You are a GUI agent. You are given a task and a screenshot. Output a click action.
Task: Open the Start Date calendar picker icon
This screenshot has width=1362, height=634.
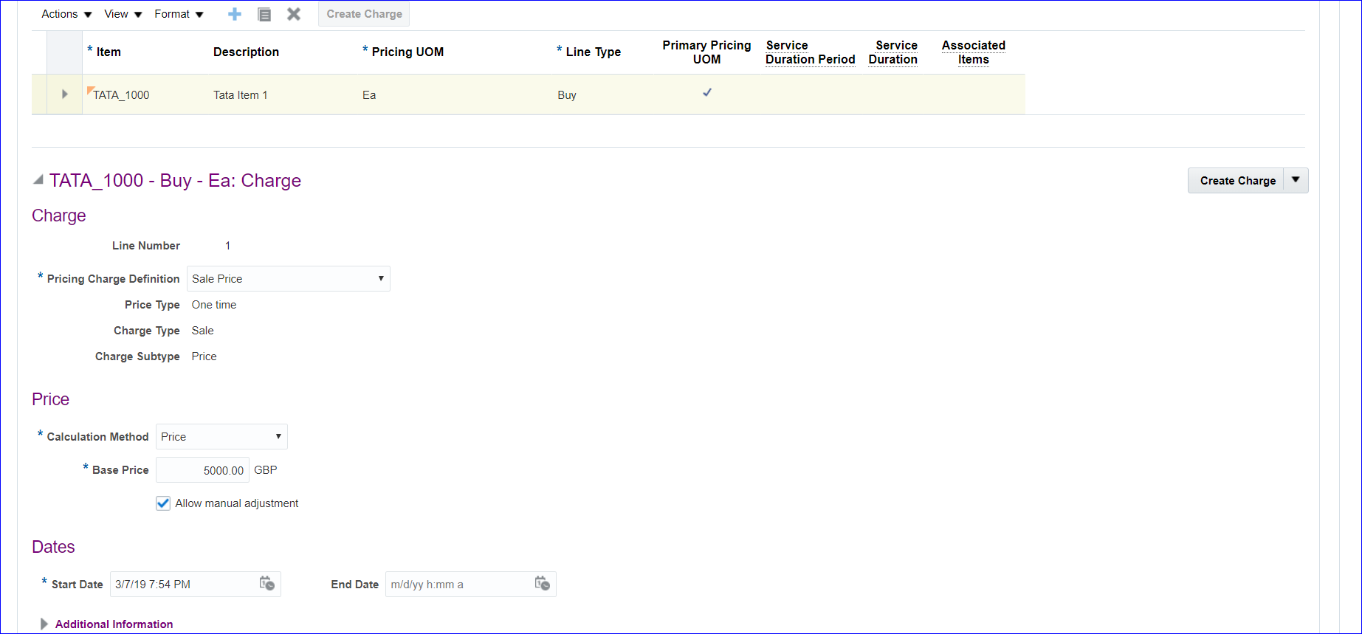click(267, 584)
